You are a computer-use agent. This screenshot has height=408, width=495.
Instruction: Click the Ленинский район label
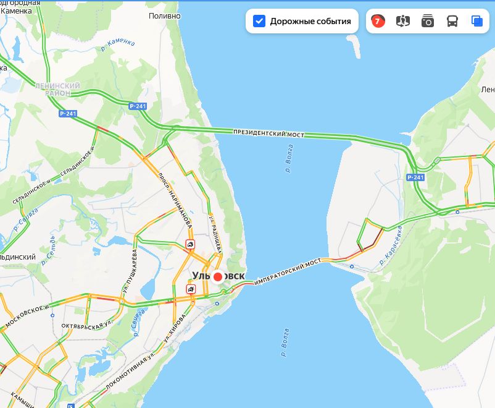57,90
